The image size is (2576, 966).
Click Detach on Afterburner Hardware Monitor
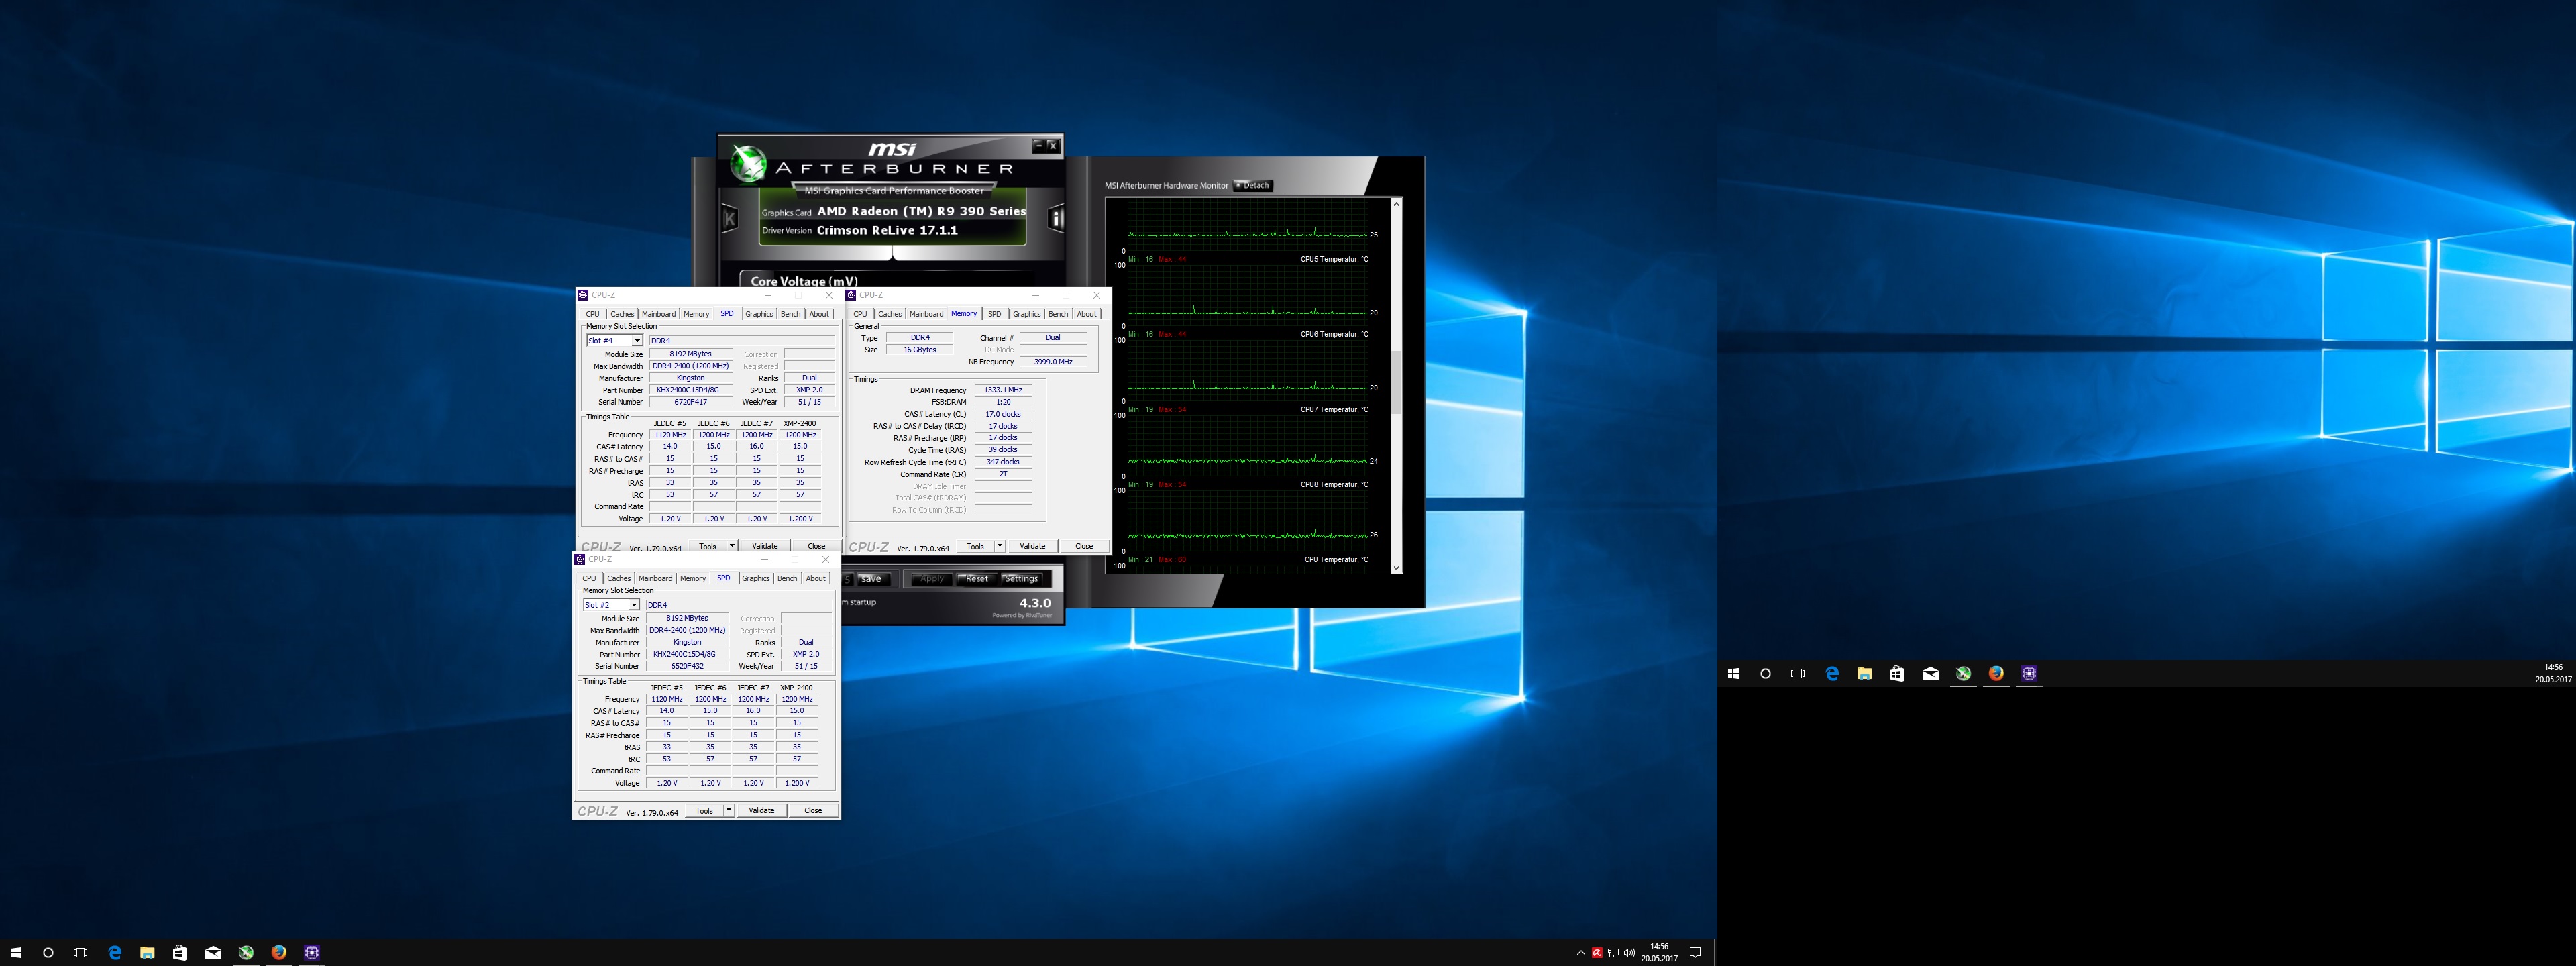[1253, 185]
